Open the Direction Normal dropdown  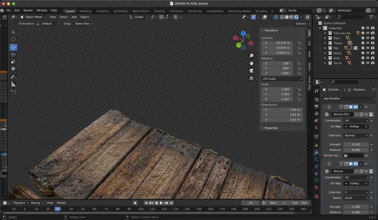tap(356, 135)
